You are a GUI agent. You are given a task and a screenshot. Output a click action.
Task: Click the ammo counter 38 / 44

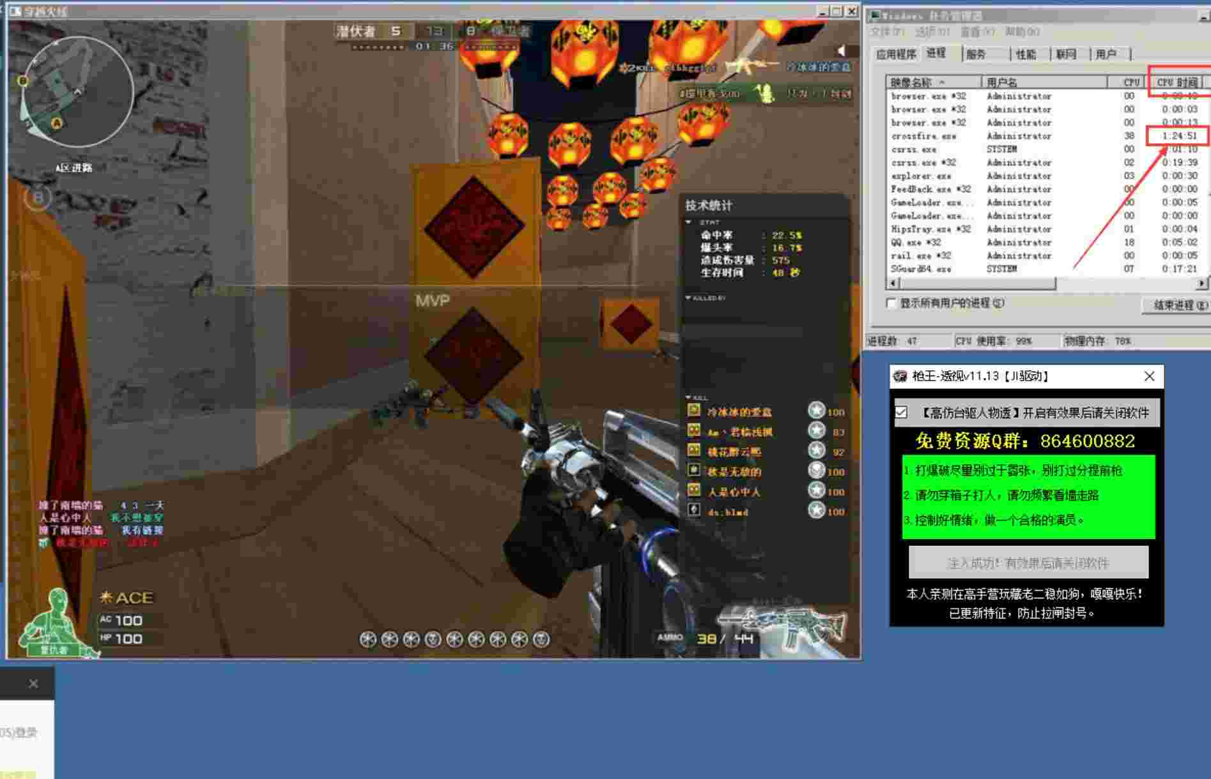pos(725,639)
